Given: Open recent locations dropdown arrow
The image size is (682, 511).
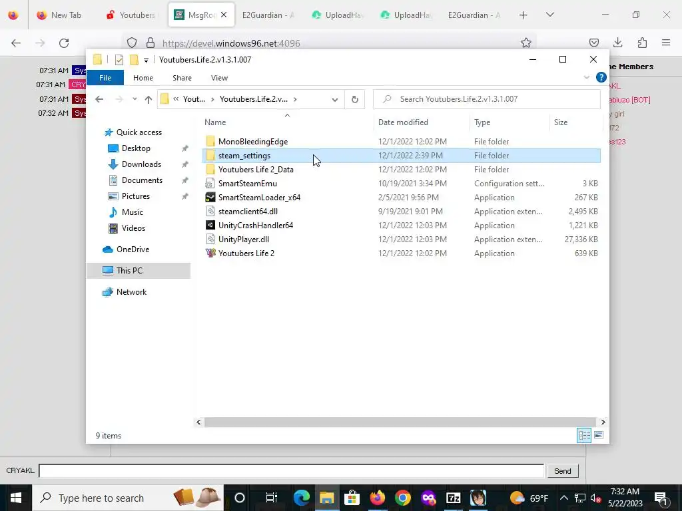Looking at the screenshot, I should pyautogui.click(x=135, y=99).
